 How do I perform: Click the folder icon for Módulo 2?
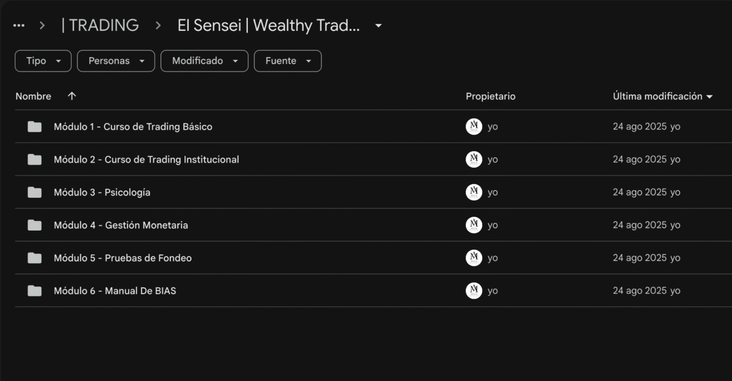coord(34,160)
